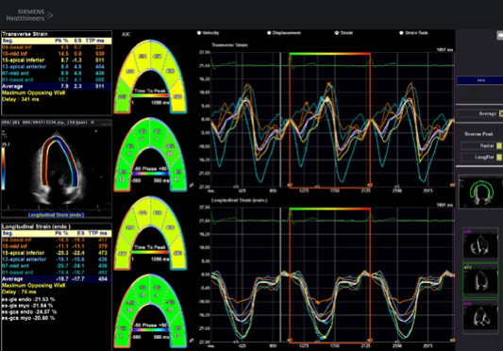The image size is (503, 351).
Task: Click Delay : 75 ms text
Action: pyautogui.click(x=19, y=292)
